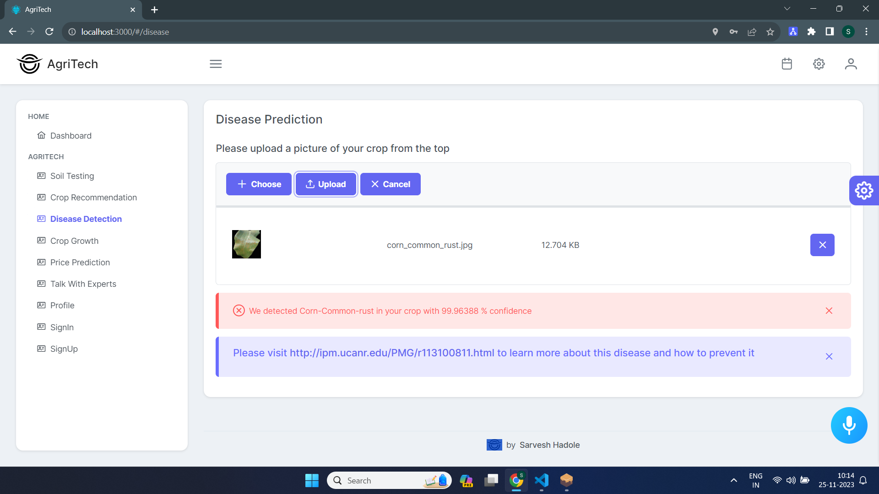Dismiss the red detection alert message

829,311
